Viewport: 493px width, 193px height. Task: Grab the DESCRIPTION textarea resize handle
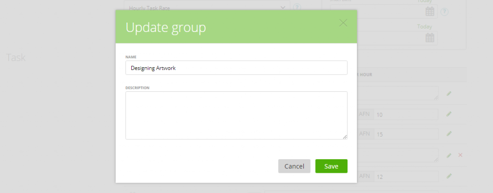tap(345, 137)
